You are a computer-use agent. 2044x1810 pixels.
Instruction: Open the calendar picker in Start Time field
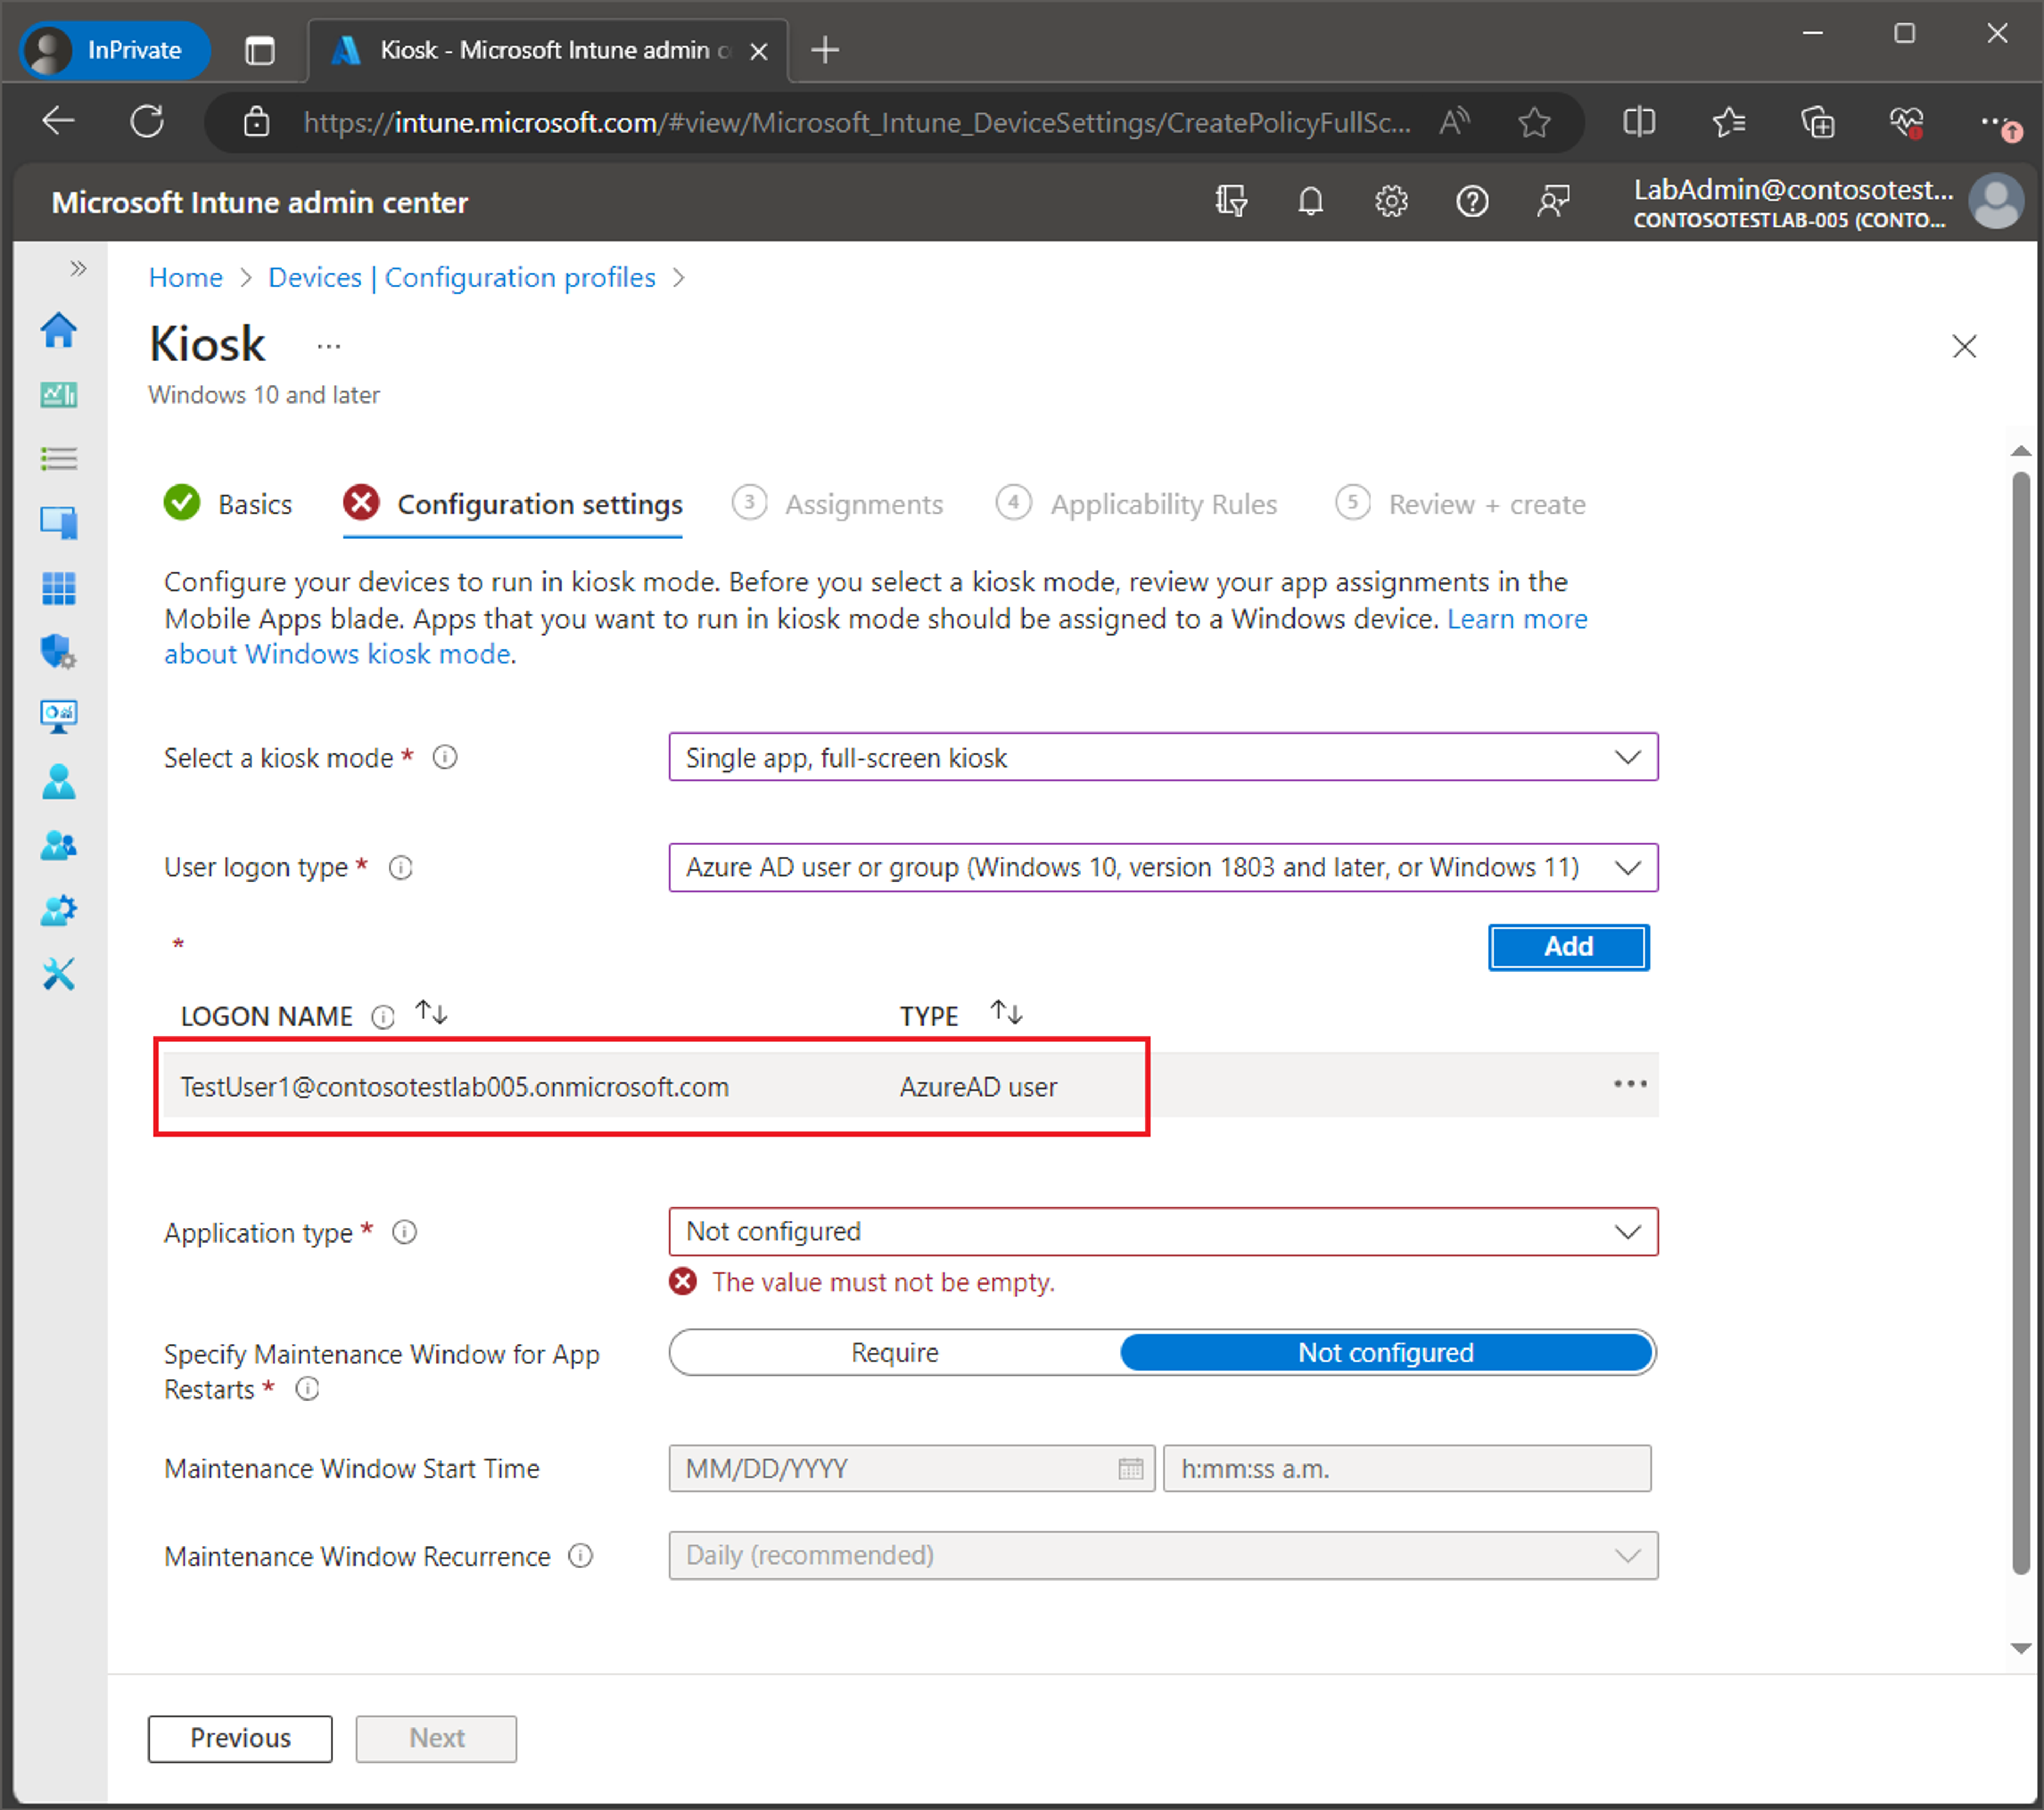(x=1130, y=1469)
